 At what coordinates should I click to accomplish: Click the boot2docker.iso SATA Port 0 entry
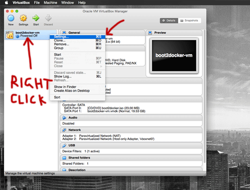[x=113, y=108]
